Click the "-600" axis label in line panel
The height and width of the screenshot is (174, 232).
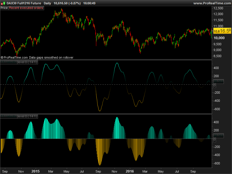(x=217, y=109)
